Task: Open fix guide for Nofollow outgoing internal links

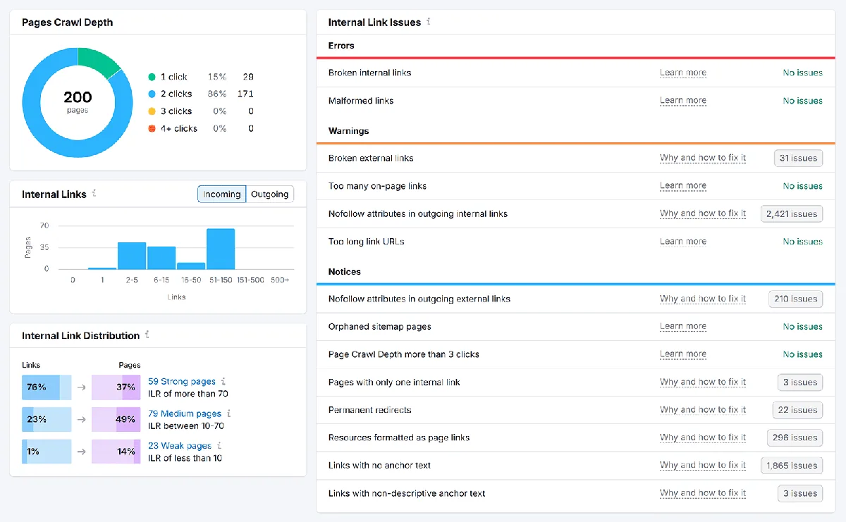Action: pos(703,213)
